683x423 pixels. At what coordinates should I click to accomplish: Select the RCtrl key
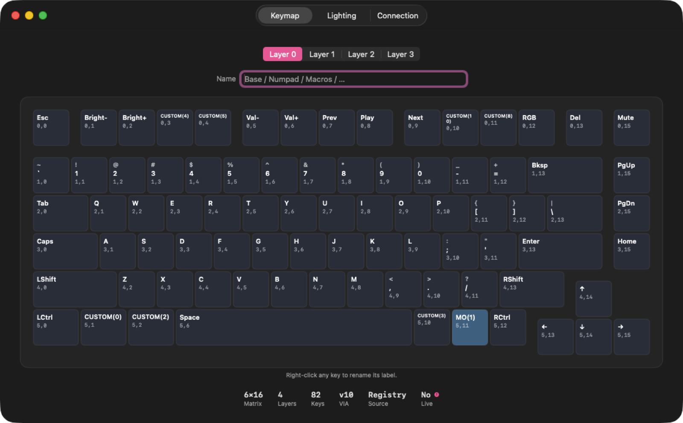point(508,327)
